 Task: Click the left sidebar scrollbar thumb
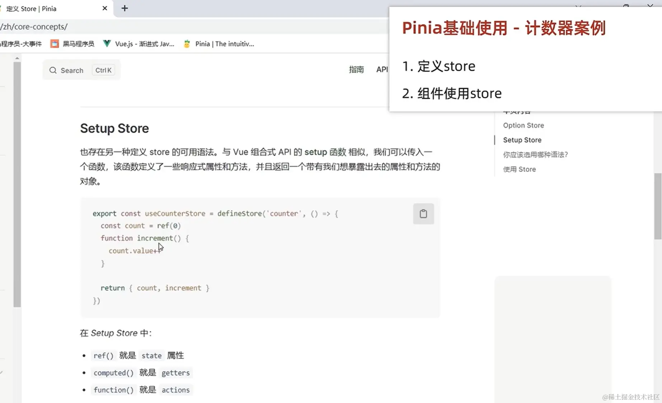[x=17, y=184]
